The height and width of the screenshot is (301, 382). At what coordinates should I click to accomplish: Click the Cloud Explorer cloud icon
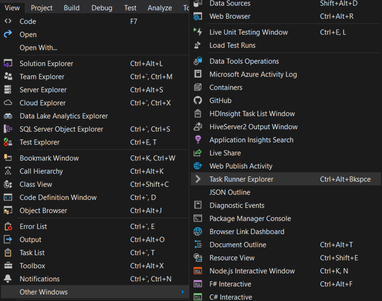[x=8, y=103]
